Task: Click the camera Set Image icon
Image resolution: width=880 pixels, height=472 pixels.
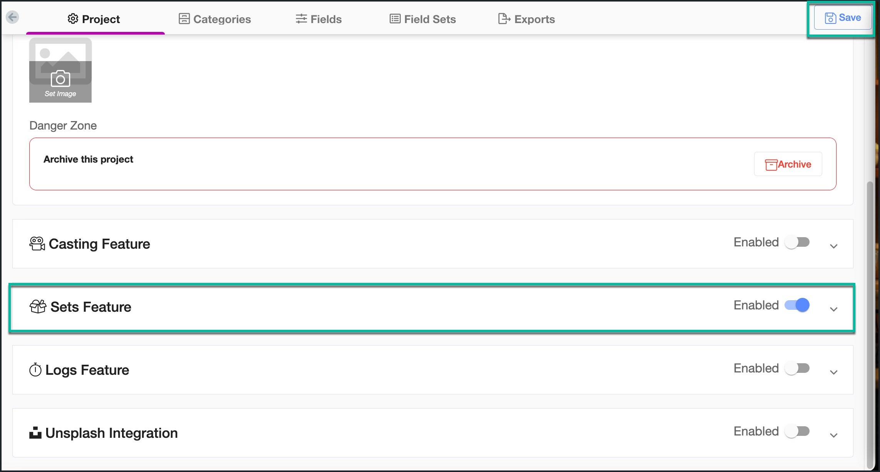Action: 60,78
